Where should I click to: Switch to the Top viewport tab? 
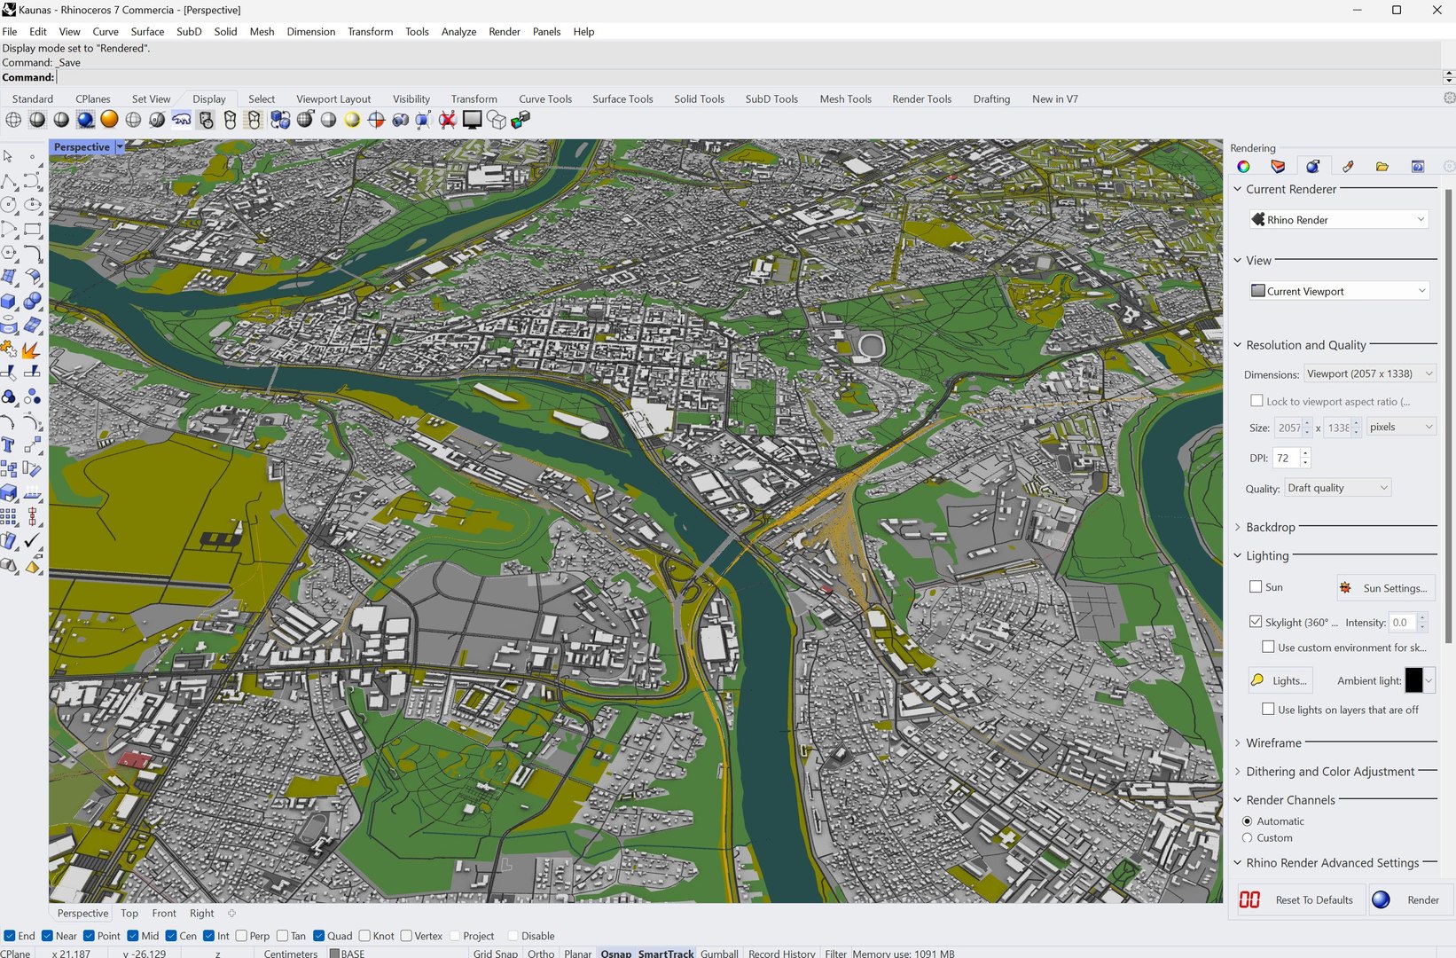coord(129,913)
